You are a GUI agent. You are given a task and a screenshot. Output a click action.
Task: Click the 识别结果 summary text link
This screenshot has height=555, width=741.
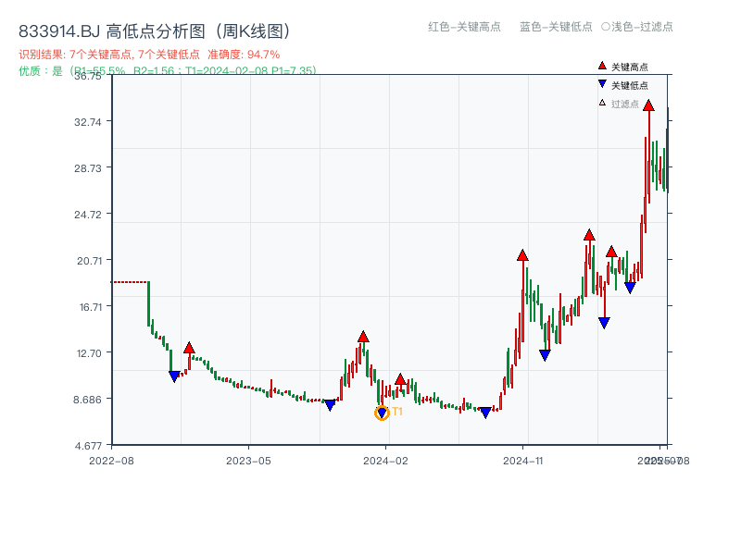click(x=35, y=51)
